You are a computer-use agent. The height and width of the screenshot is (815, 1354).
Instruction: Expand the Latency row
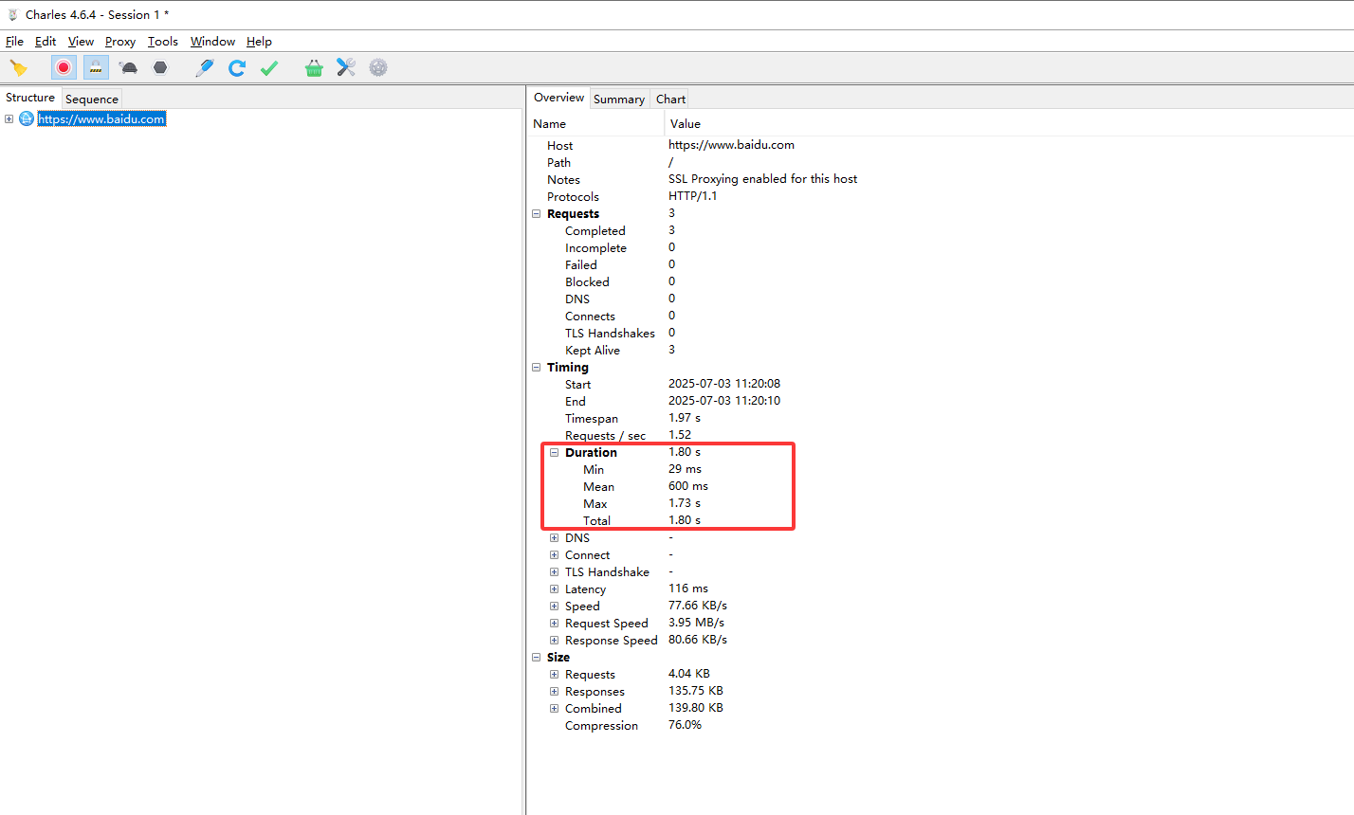555,589
